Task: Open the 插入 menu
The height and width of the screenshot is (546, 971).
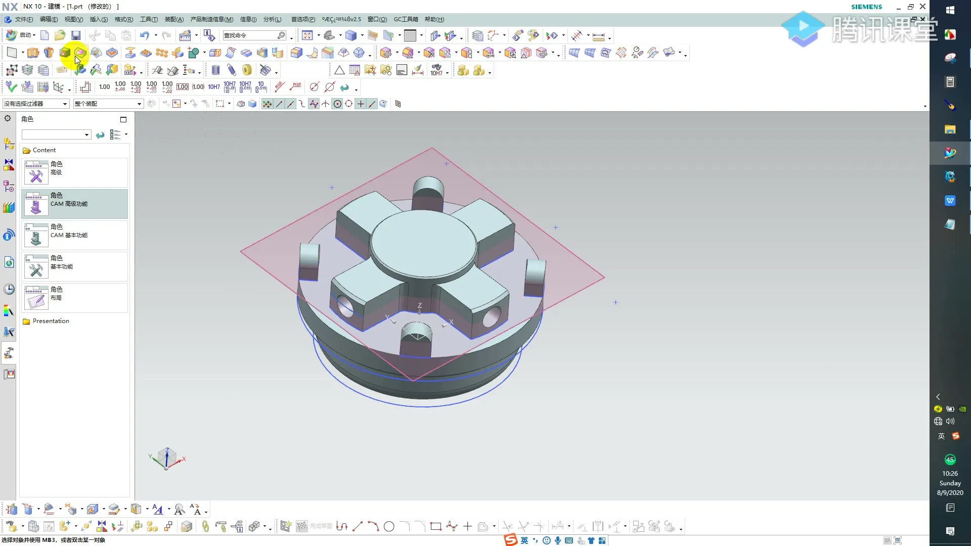Action: pos(99,19)
